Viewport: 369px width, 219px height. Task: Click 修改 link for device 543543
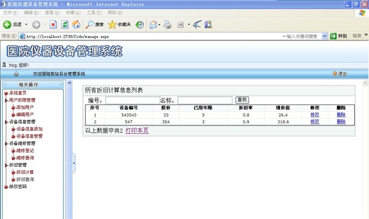coord(314,115)
